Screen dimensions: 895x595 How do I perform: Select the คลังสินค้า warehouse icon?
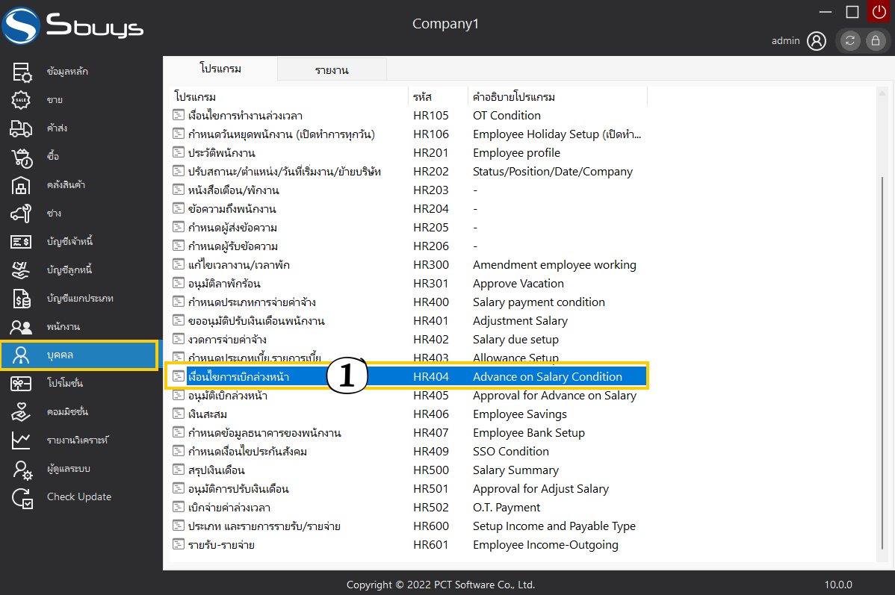click(x=21, y=185)
